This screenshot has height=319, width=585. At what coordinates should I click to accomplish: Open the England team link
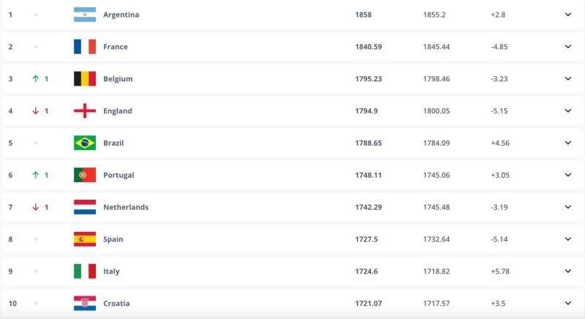118,111
